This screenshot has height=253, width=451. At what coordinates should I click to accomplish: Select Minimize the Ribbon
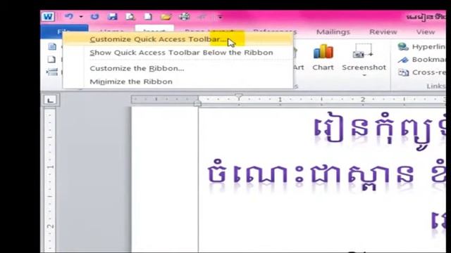(178, 82)
